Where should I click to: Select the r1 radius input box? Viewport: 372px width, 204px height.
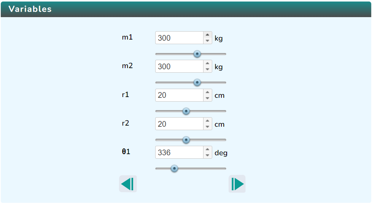tap(179, 95)
